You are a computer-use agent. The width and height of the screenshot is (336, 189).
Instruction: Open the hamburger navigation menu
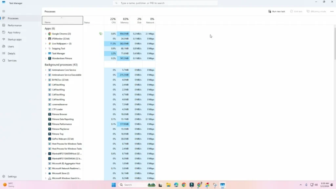pyautogui.click(x=4, y=11)
